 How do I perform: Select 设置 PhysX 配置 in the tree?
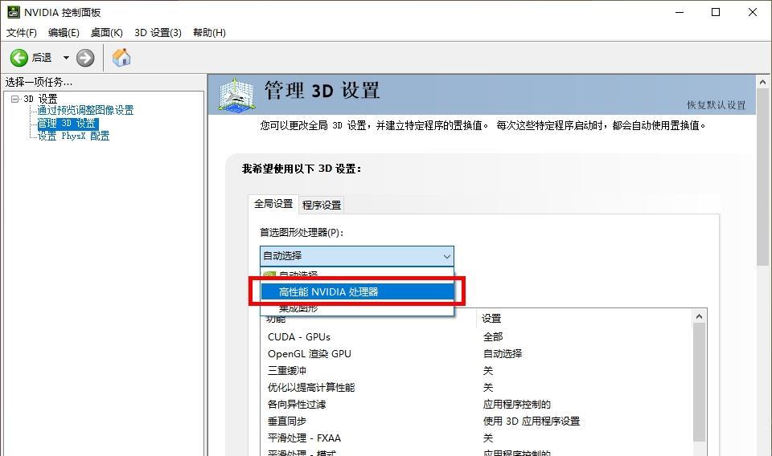pos(74,136)
